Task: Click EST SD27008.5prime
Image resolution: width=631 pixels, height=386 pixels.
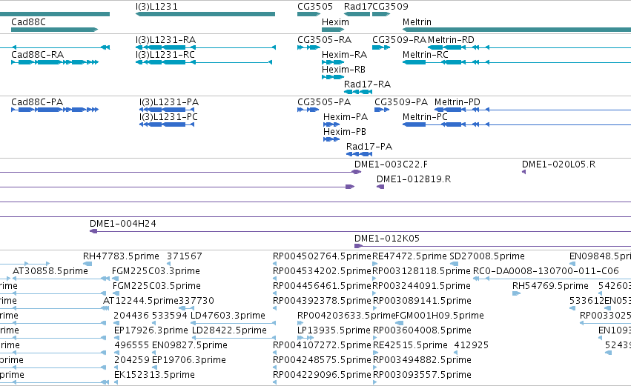Action: tap(487, 256)
